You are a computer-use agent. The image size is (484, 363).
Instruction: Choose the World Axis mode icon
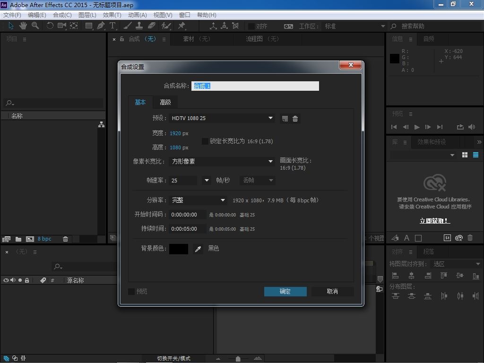tap(225, 26)
